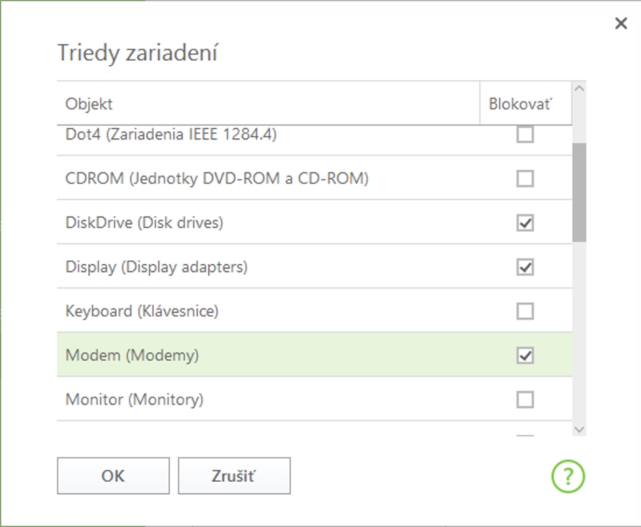Check the Dot4 block checkbox
The image size is (641, 527).
[525, 135]
